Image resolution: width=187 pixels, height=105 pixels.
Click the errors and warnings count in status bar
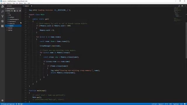click(x=20, y=104)
